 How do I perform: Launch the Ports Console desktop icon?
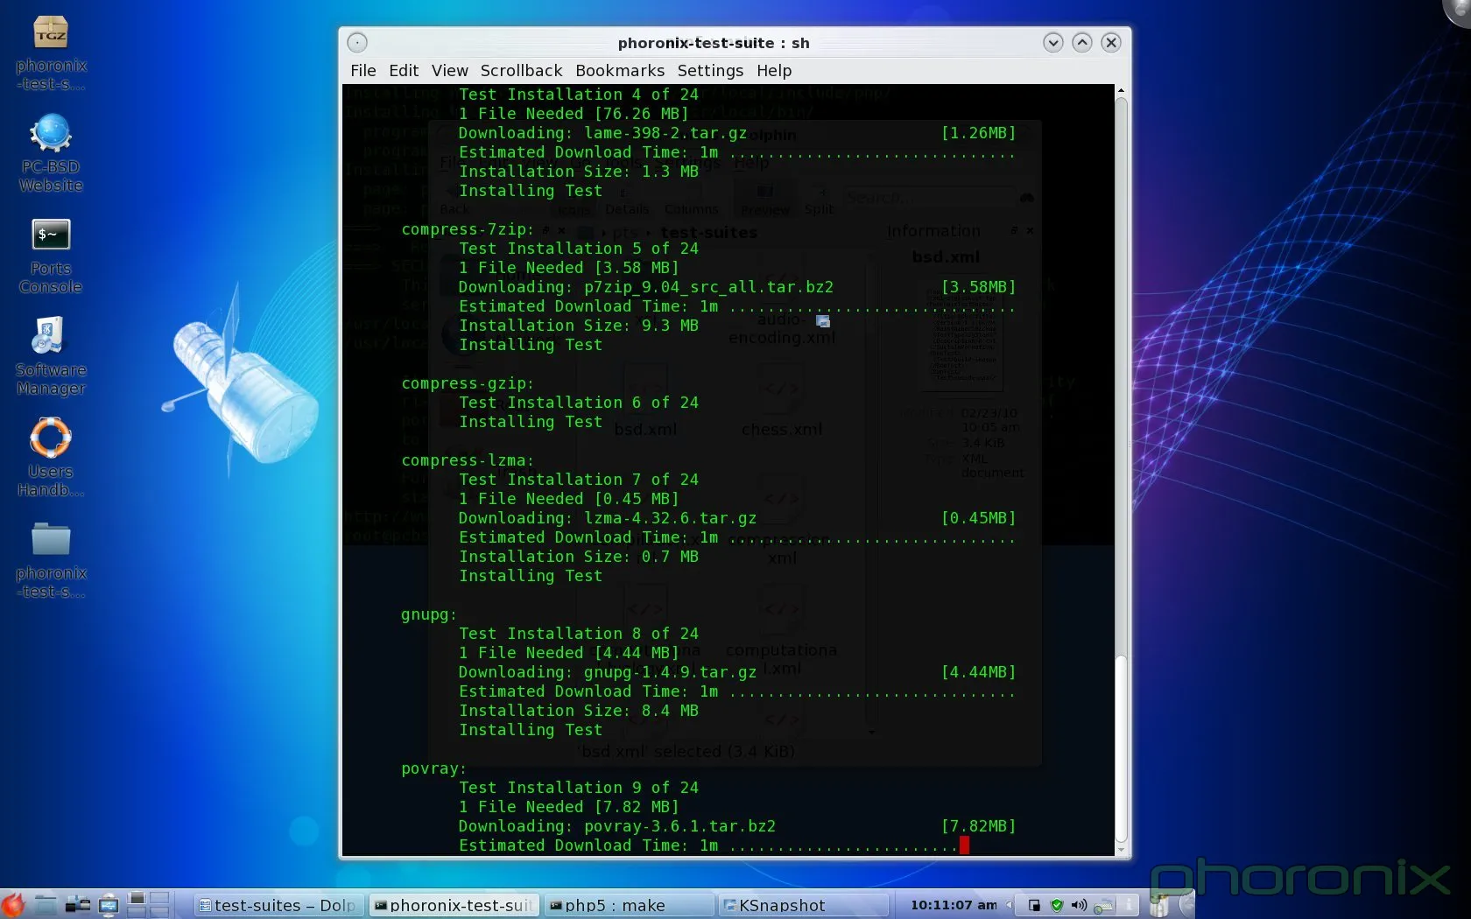click(x=51, y=256)
